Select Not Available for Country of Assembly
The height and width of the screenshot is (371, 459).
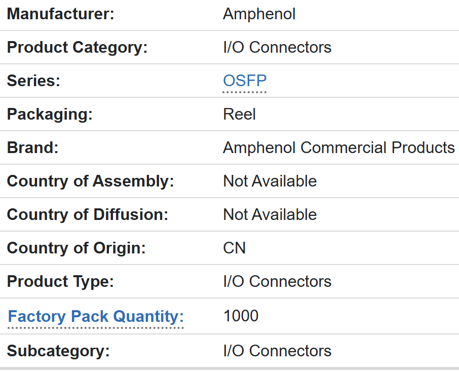point(270,181)
